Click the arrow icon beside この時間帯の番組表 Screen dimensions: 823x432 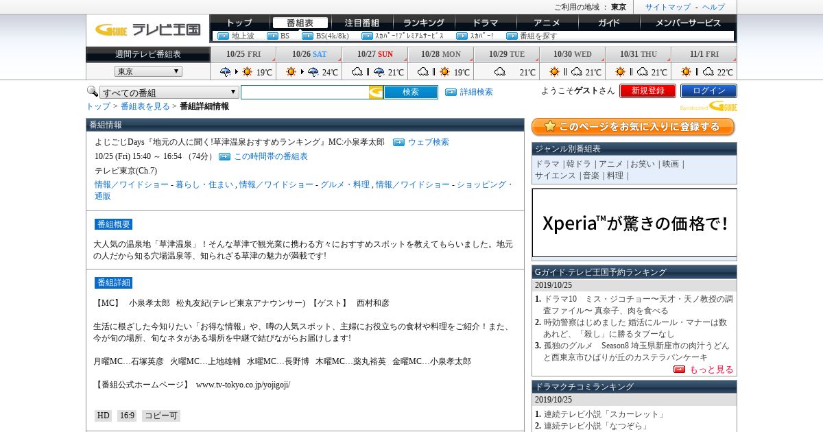point(224,156)
